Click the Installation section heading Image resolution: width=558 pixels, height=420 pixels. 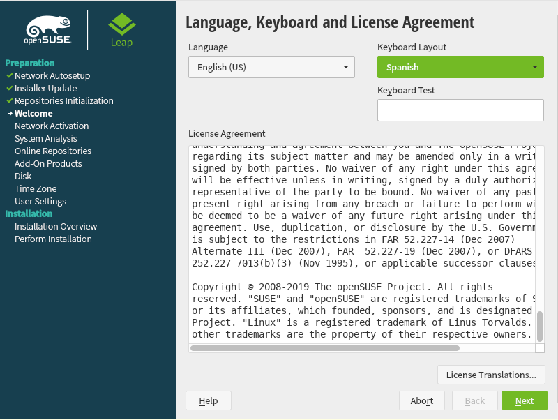tap(29, 213)
